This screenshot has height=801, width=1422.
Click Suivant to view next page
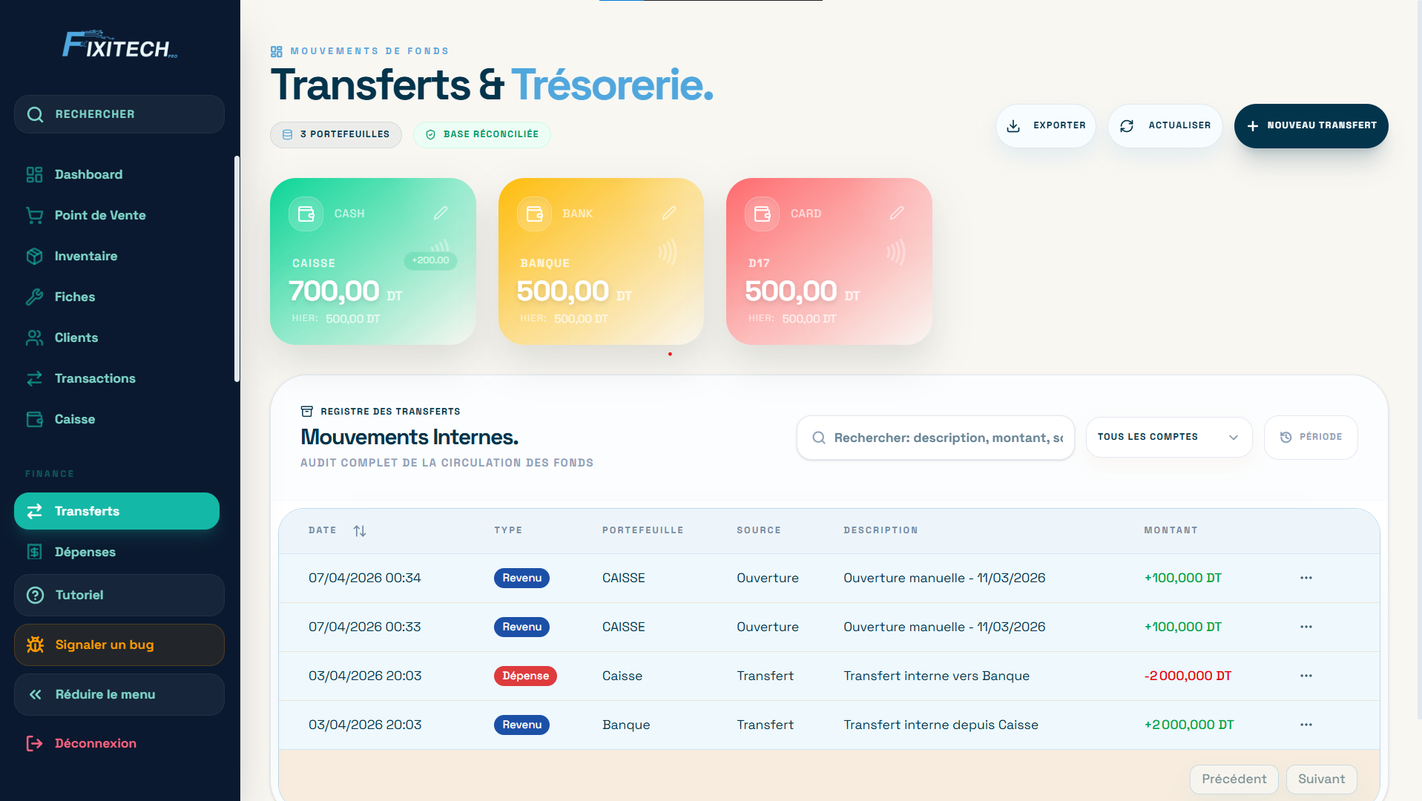tap(1320, 779)
